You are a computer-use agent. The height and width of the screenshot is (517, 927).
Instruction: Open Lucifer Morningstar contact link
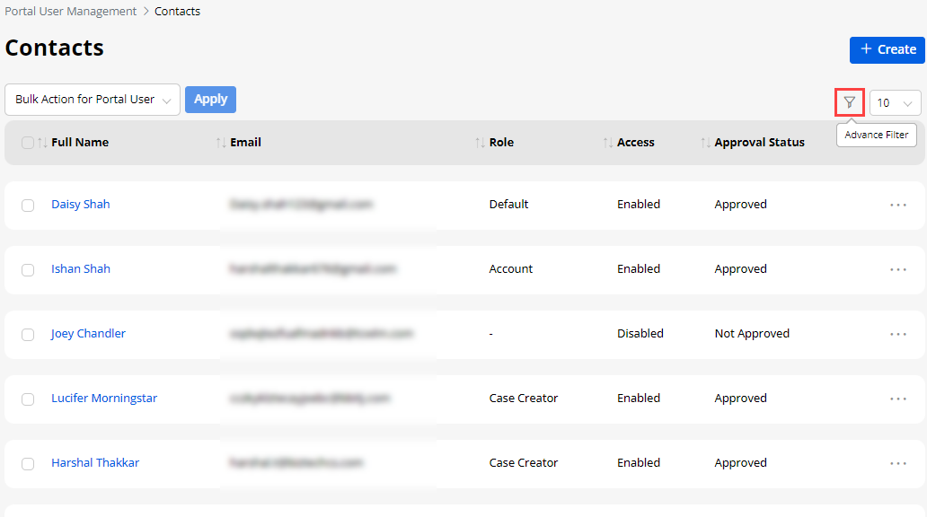pyautogui.click(x=104, y=399)
